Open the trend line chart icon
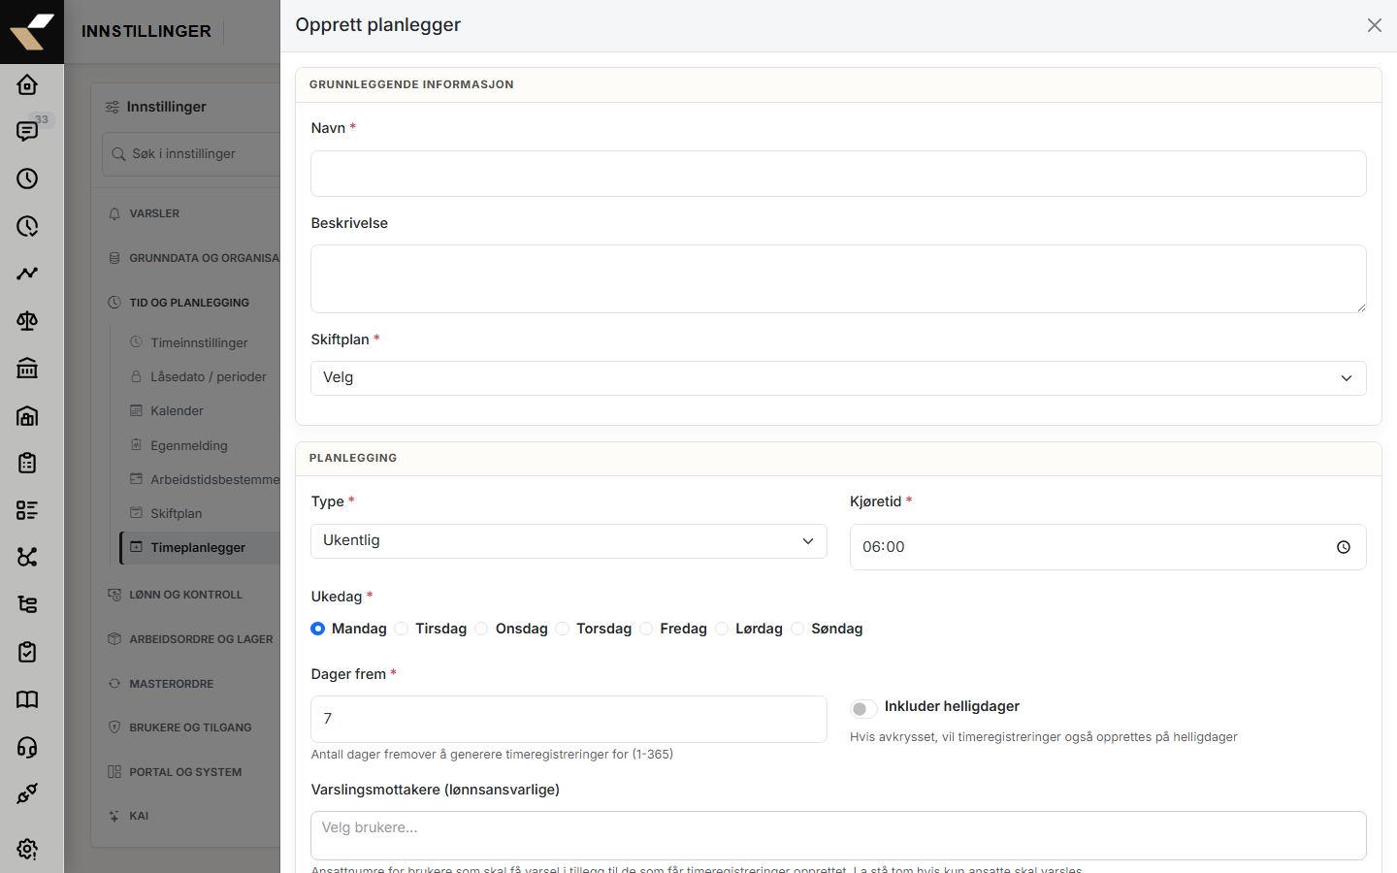Viewport: 1397px width, 873px height. [x=27, y=274]
